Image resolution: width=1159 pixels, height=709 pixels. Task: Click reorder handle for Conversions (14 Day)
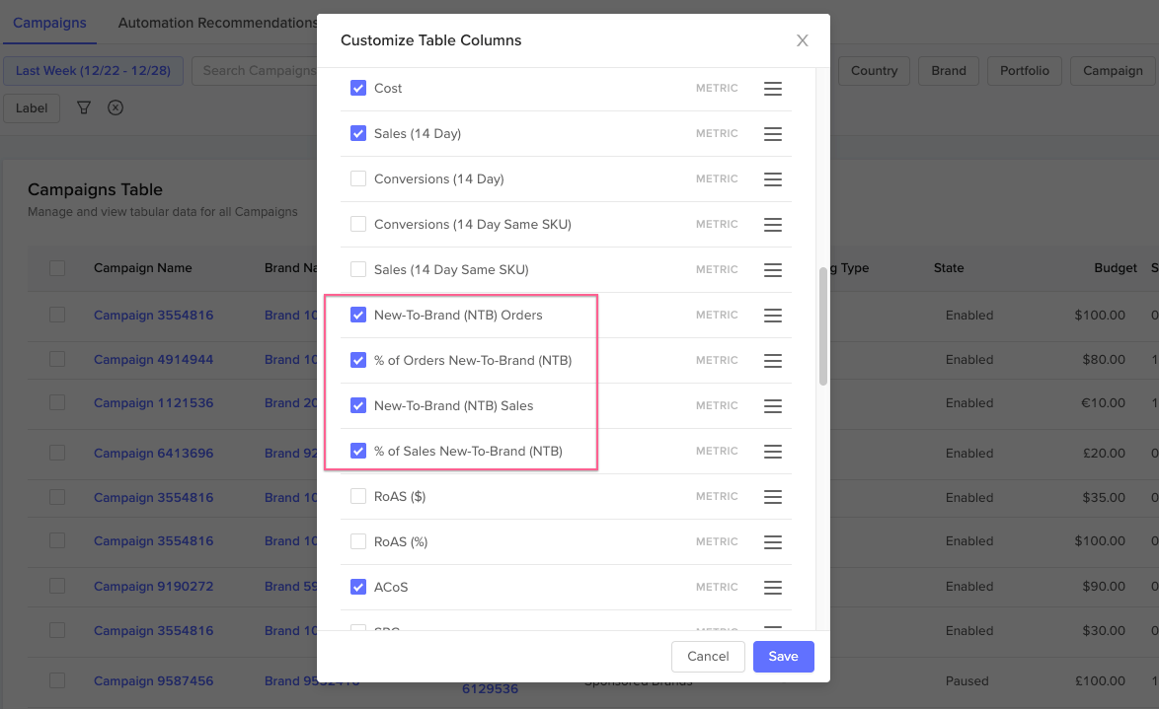(x=772, y=179)
